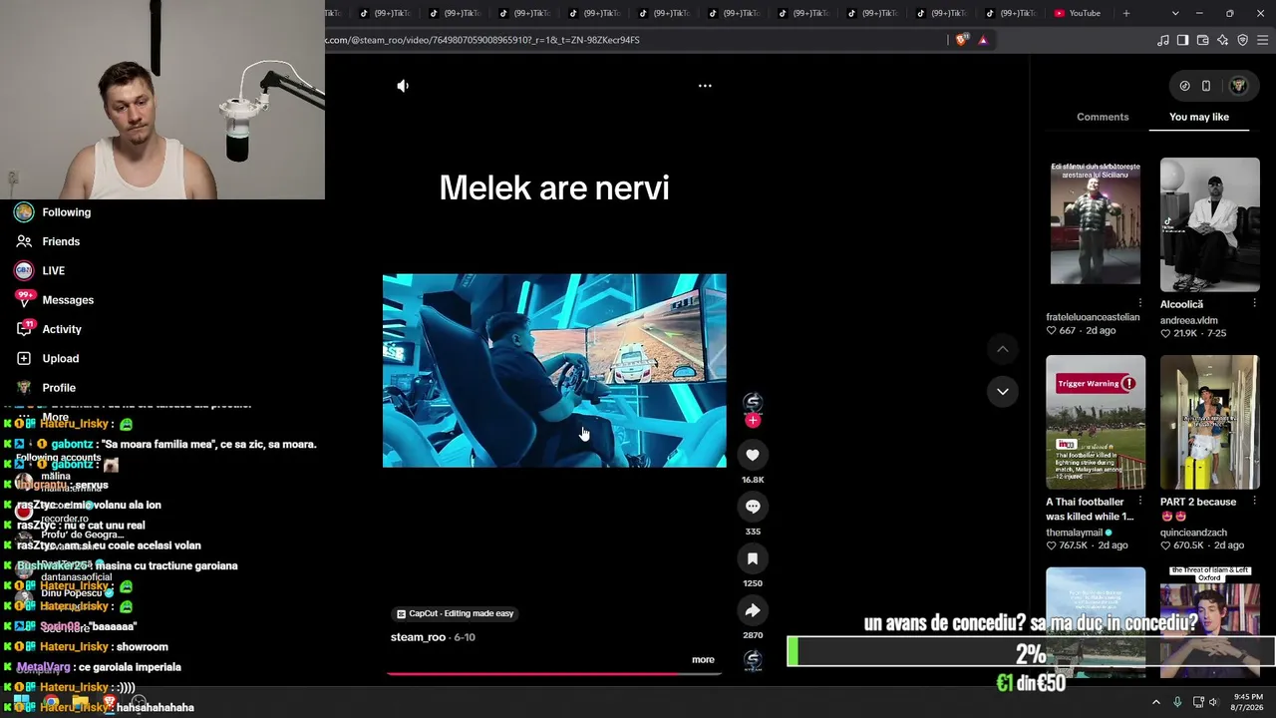Open the Thai footballer video thumbnail
The image size is (1276, 718).
pos(1096,422)
